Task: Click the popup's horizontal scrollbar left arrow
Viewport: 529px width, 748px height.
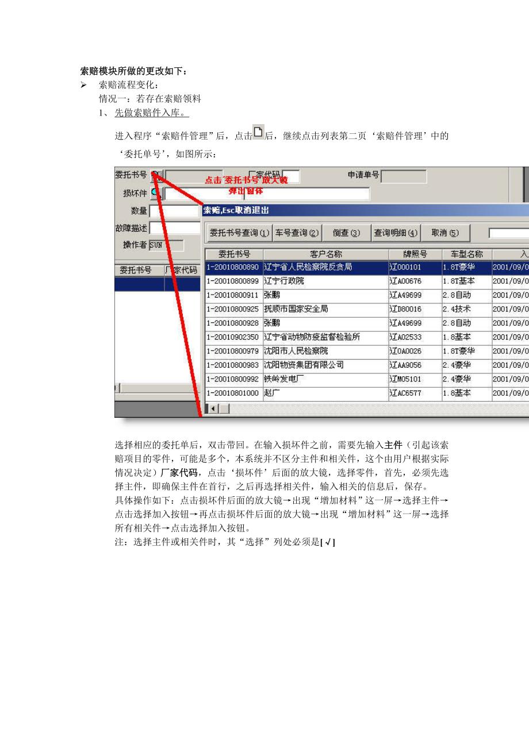Action: [212, 408]
